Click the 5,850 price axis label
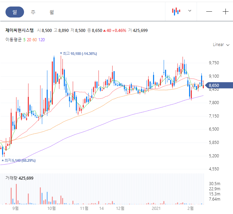Screen dimensions: 233x214 214,143
